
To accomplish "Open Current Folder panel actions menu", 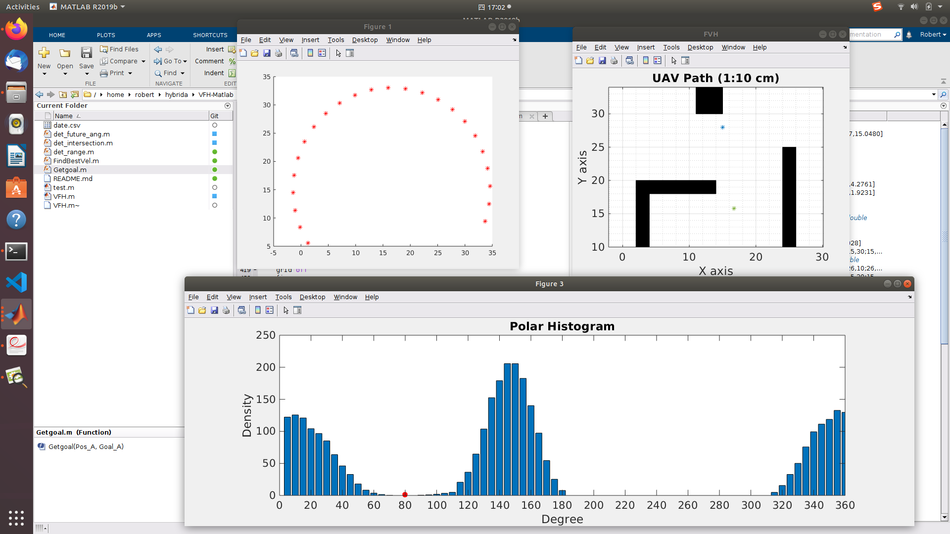I will click(x=228, y=106).
